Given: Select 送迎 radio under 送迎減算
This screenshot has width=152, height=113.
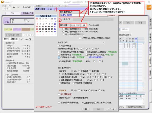Looking at the screenshot, I should pos(101,90).
